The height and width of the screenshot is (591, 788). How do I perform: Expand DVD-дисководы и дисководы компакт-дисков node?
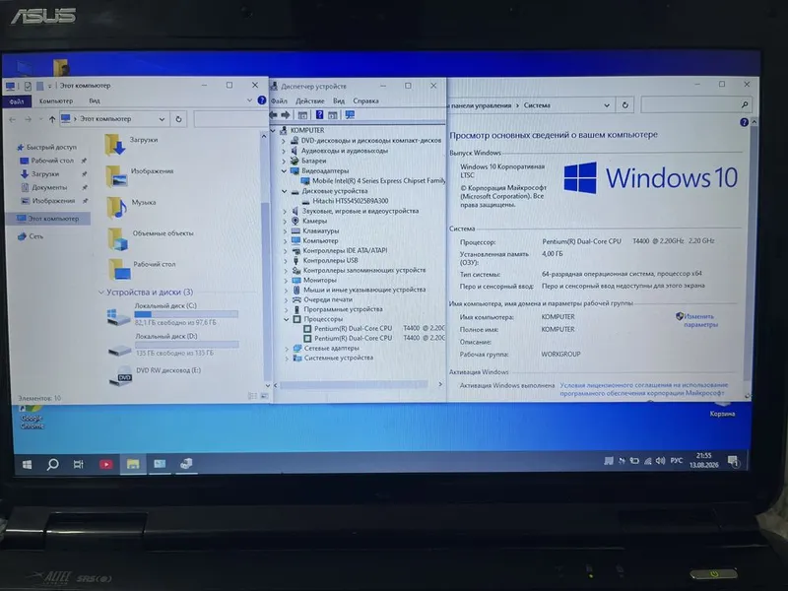(284, 141)
